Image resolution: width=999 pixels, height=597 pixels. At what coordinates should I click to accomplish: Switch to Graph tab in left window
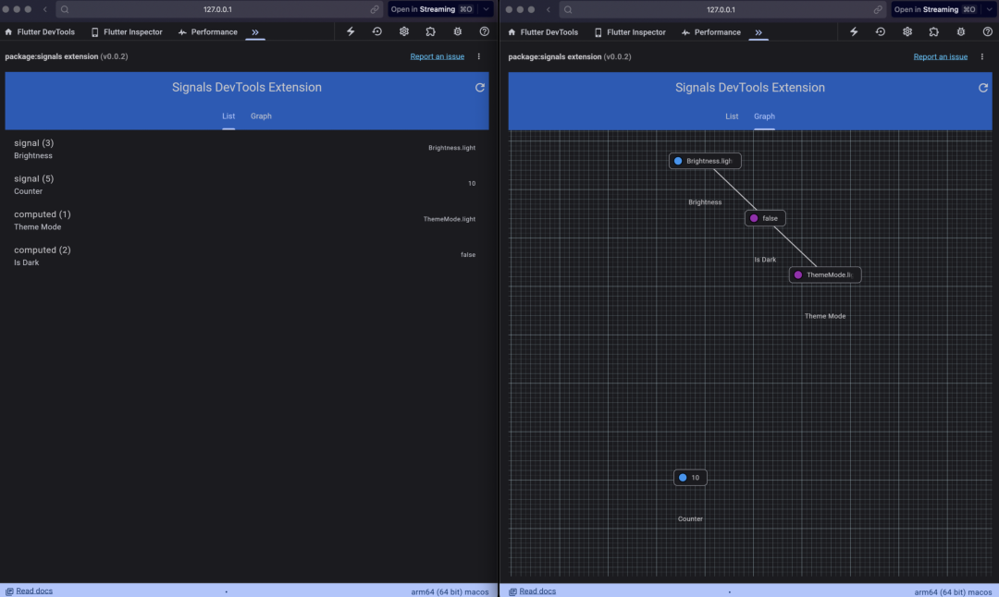[x=261, y=116]
